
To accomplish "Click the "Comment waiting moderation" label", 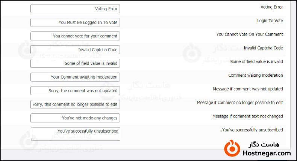I will pos(256,75).
